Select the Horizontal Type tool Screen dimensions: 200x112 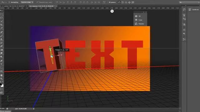pos(1,64)
